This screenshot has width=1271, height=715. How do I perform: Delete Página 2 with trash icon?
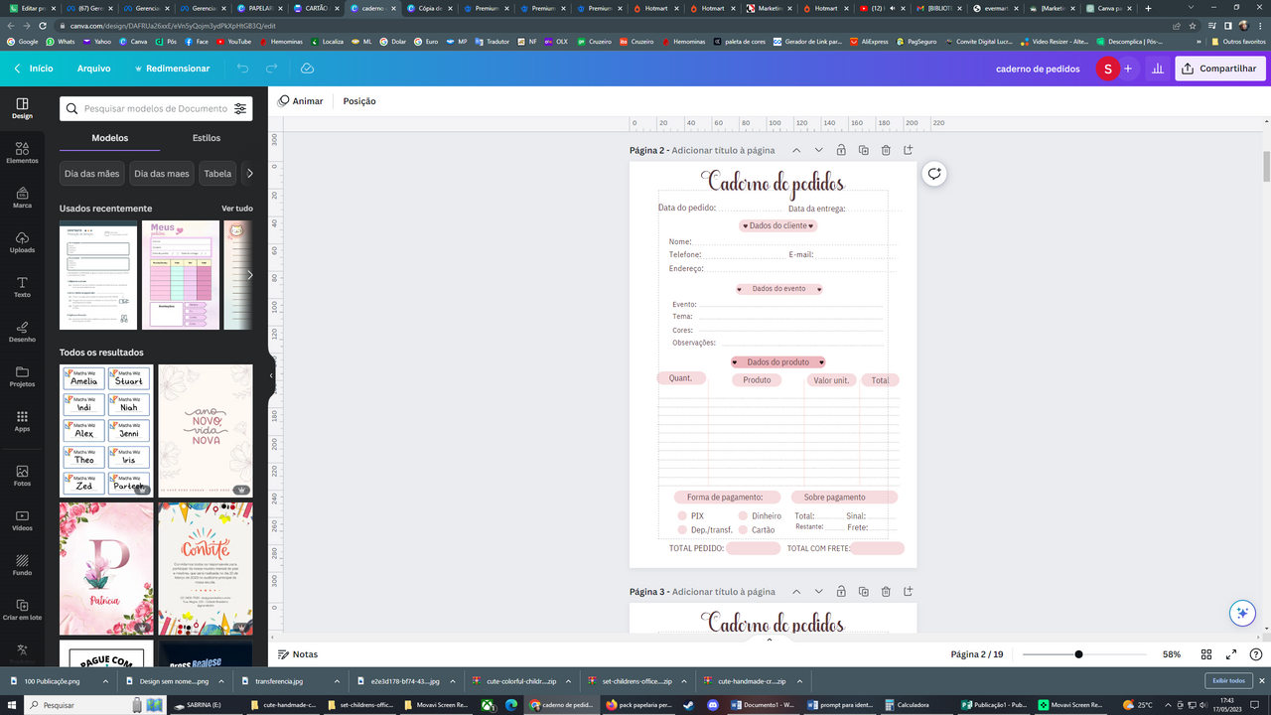point(886,150)
